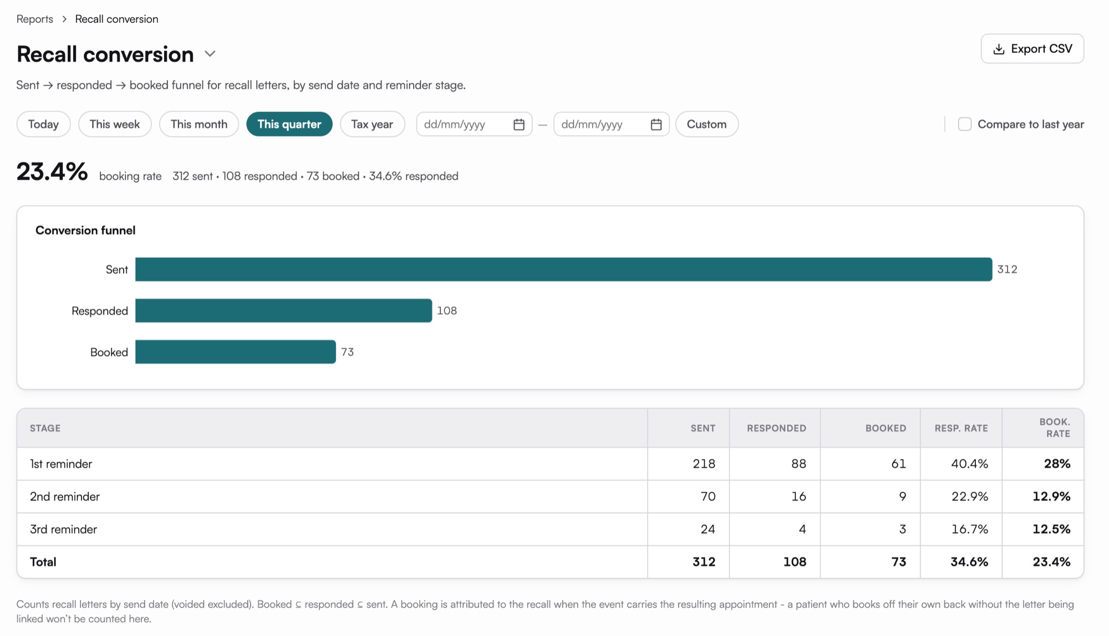Screen dimensions: 1109x636
Task: Click the Conversion funnel chart title
Action: pyautogui.click(x=85, y=230)
